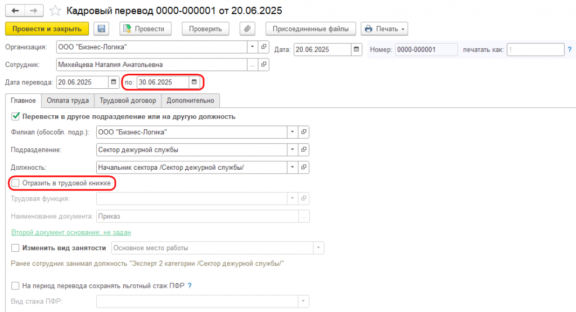Expand the Вид стажа ПФР dropdown
The width and height of the screenshot is (576, 312).
[303, 301]
